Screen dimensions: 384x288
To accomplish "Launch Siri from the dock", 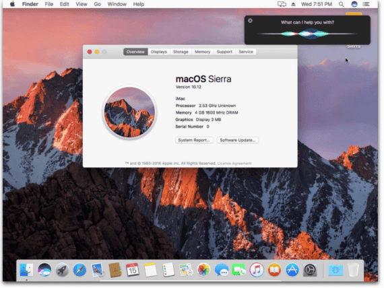I will pyautogui.click(x=44, y=270).
